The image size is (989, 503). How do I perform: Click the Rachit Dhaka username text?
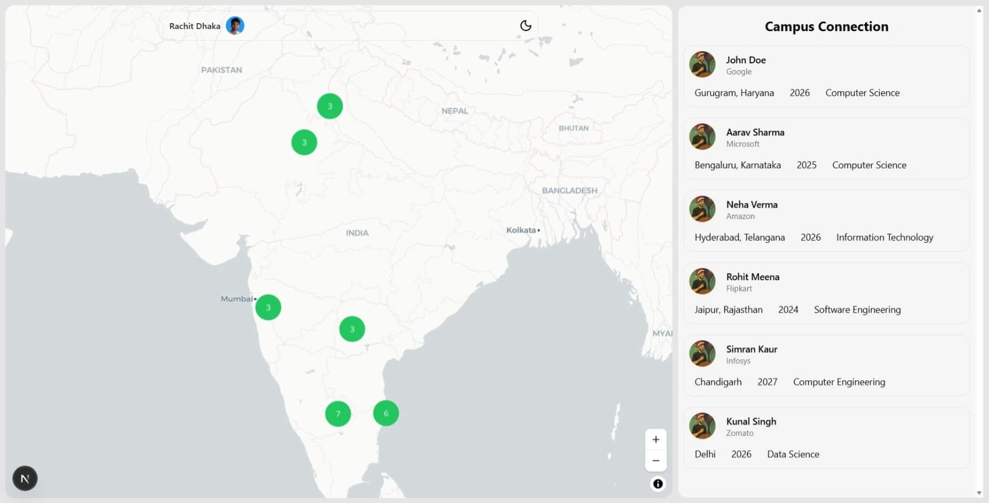click(x=195, y=26)
